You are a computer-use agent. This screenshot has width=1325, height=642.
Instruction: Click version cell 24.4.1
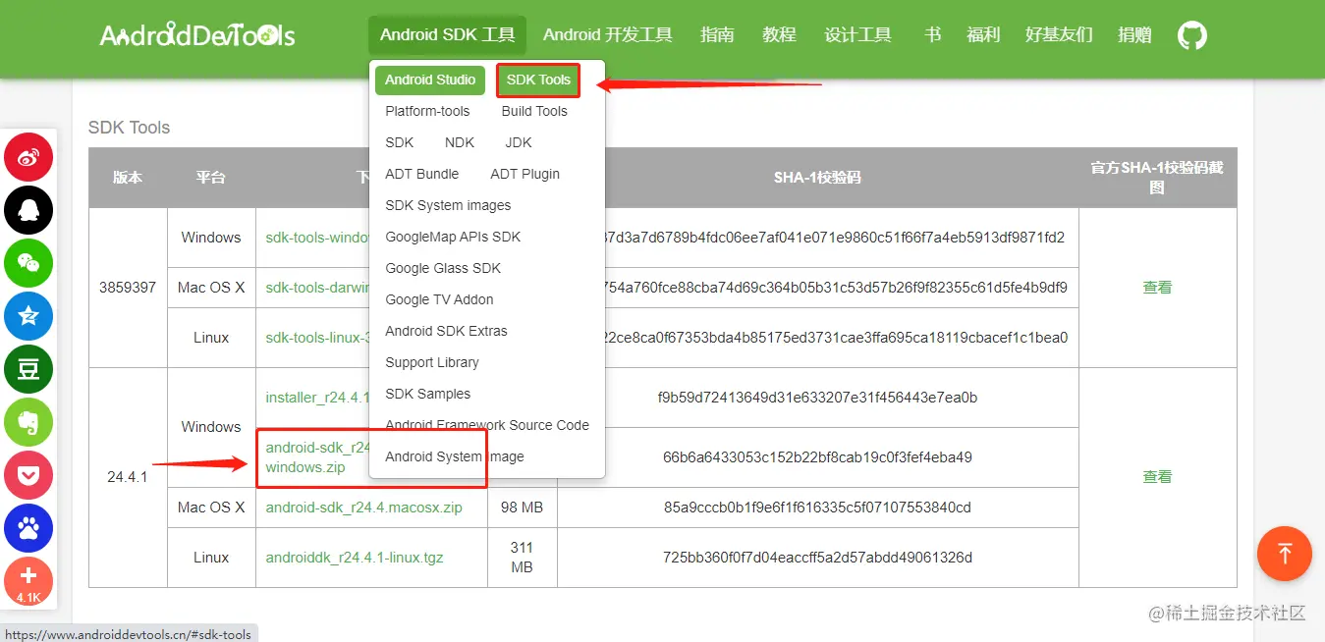point(128,477)
